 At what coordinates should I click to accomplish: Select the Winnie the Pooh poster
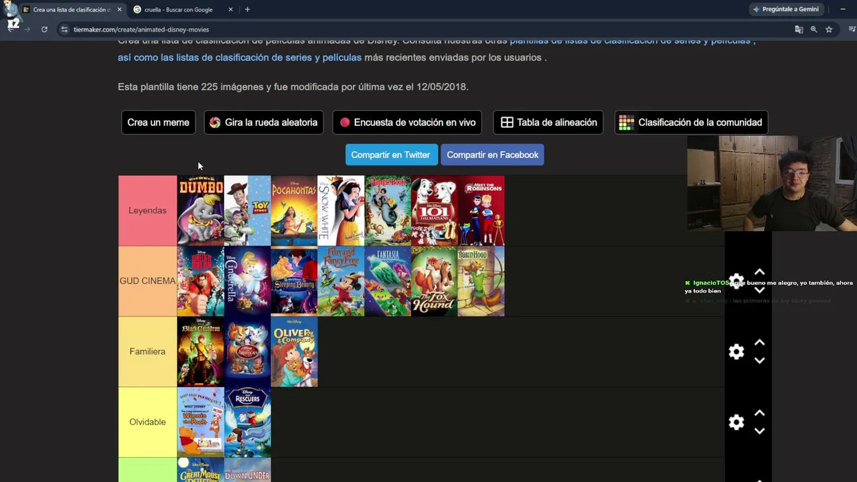point(201,422)
